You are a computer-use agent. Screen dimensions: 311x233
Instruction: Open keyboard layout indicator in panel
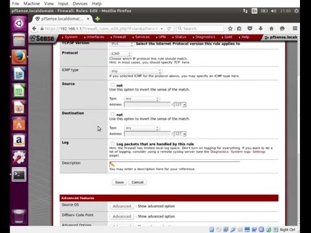[x=255, y=11]
